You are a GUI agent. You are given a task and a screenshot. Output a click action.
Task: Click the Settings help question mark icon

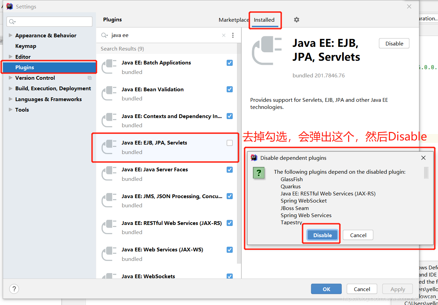coord(14,289)
